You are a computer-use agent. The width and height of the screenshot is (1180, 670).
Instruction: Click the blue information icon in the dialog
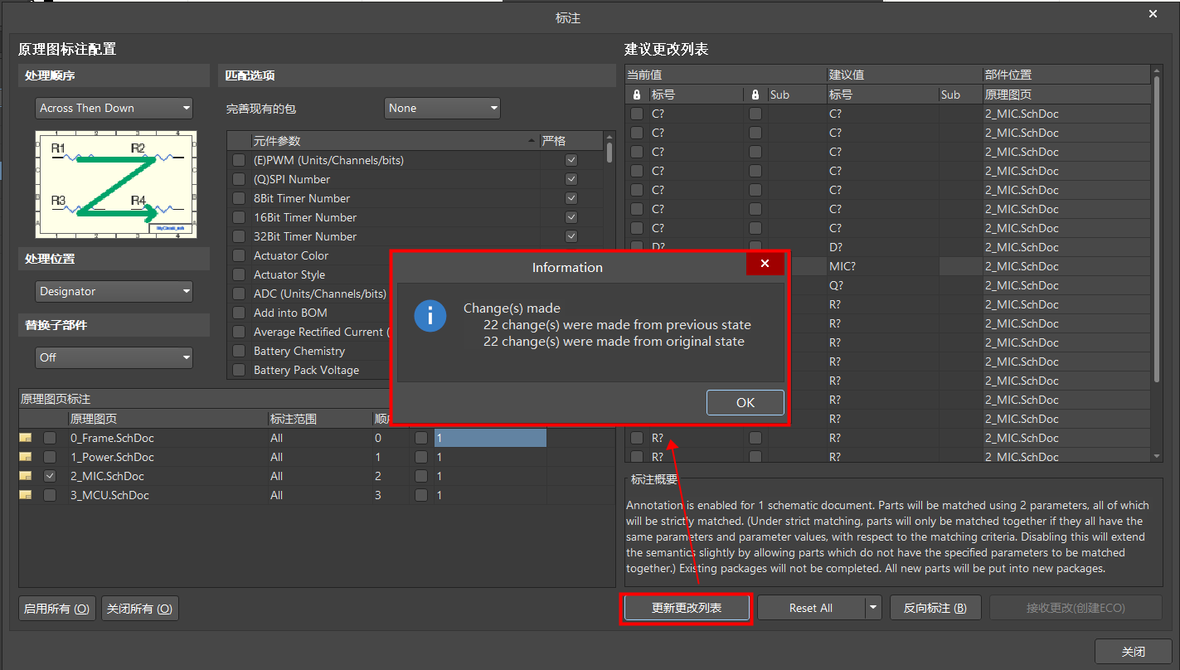430,316
